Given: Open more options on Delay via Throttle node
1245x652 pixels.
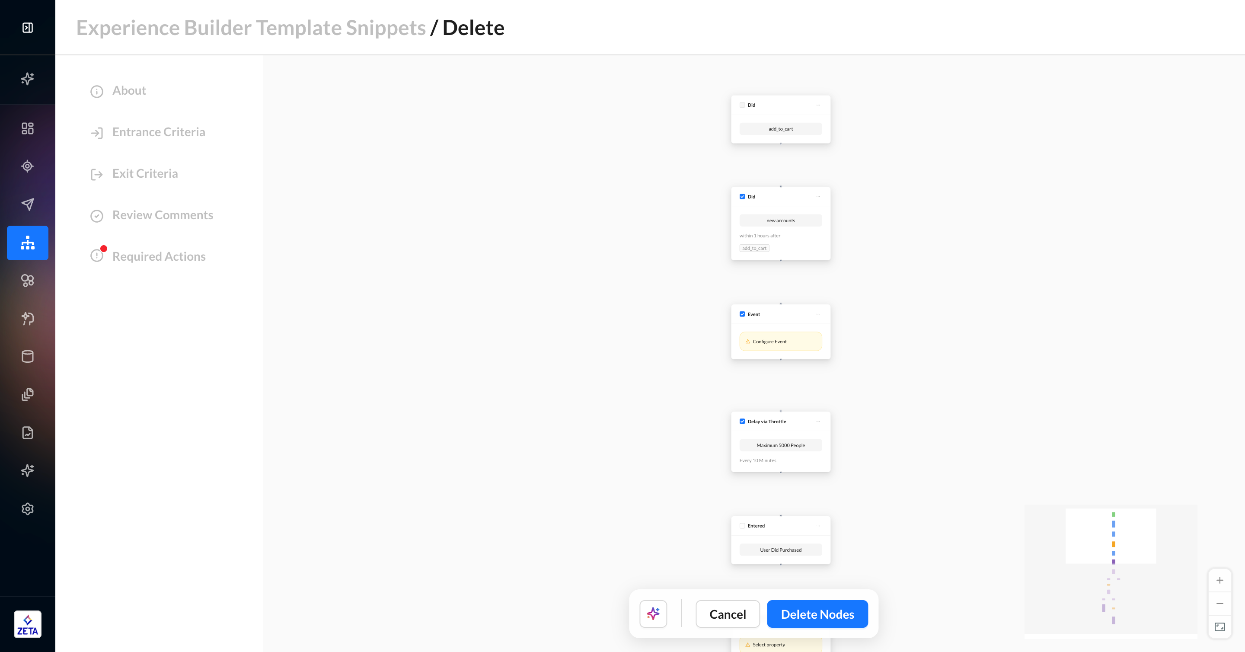Looking at the screenshot, I should (x=818, y=422).
